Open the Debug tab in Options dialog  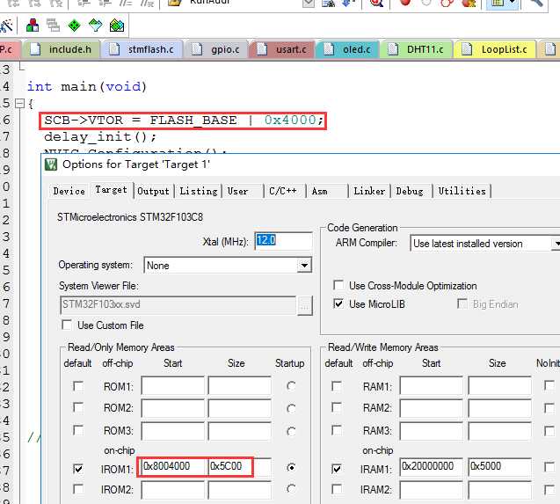410,191
